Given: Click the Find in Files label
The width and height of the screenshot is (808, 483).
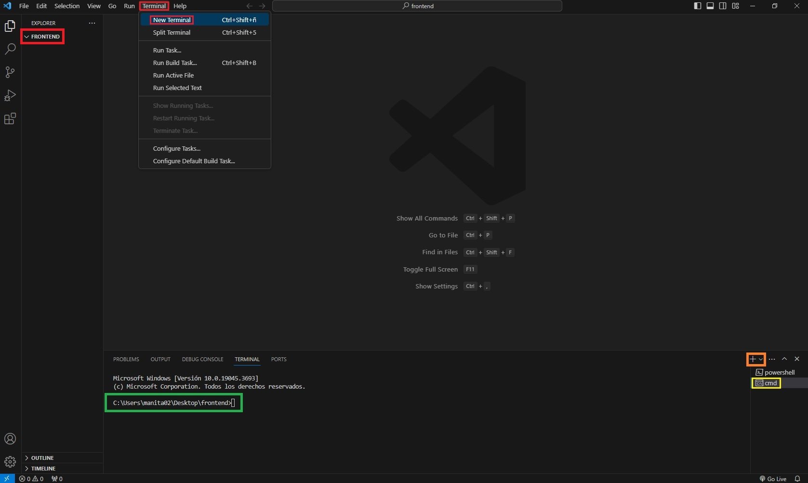Looking at the screenshot, I should 440,252.
